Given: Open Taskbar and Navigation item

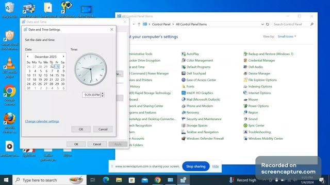Looking at the screenshot, I should click(x=200, y=132).
